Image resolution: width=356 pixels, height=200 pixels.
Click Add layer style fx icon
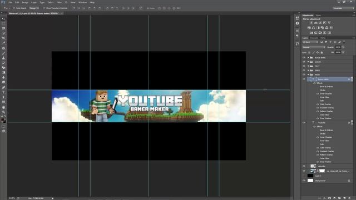pyautogui.click(x=324, y=198)
